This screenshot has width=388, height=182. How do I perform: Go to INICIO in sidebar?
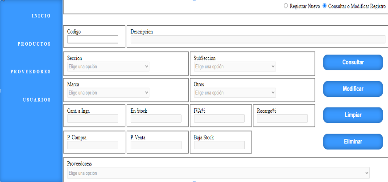coord(41,16)
